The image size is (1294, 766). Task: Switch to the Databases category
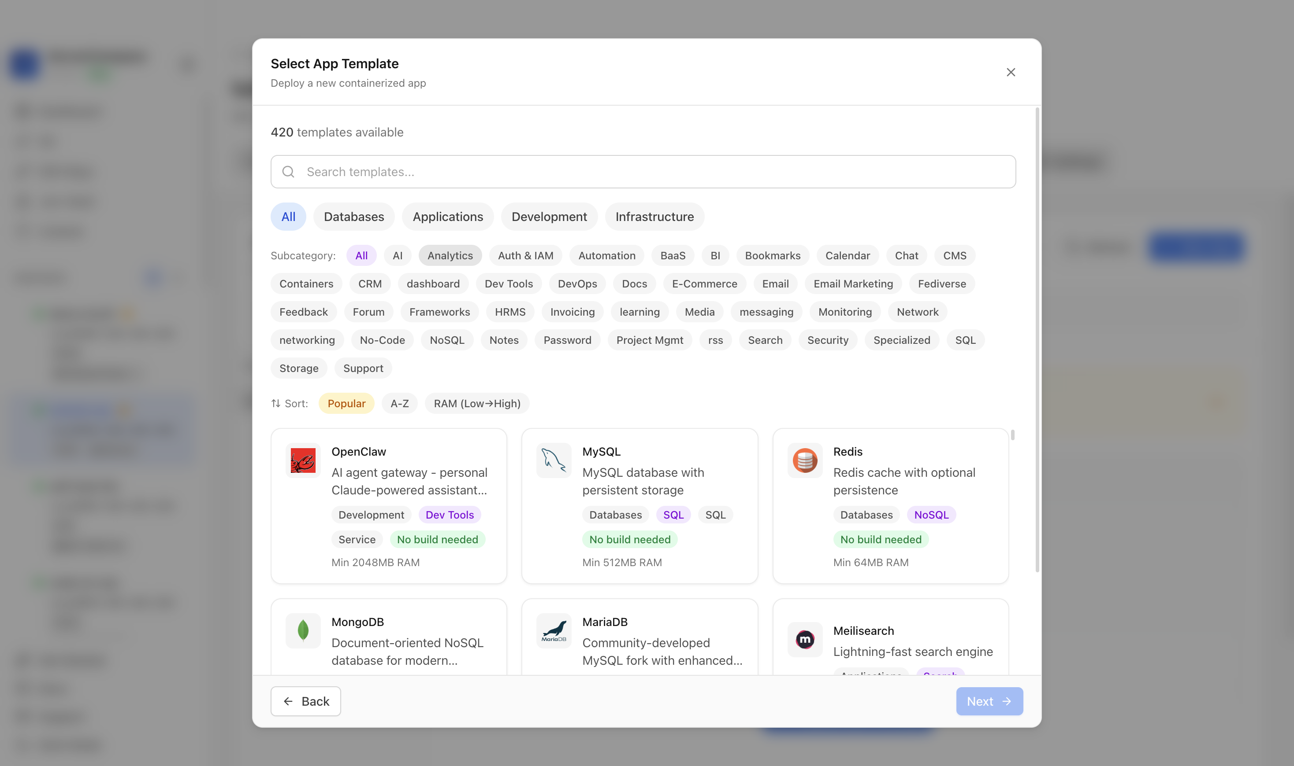(x=354, y=217)
